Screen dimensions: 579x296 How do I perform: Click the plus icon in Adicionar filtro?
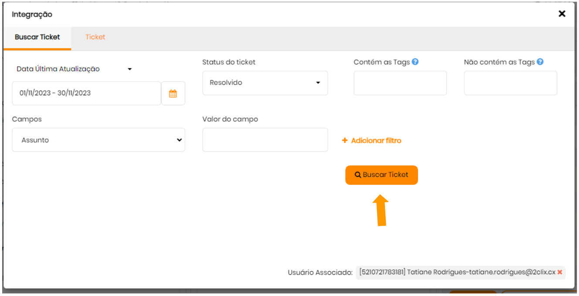[344, 140]
